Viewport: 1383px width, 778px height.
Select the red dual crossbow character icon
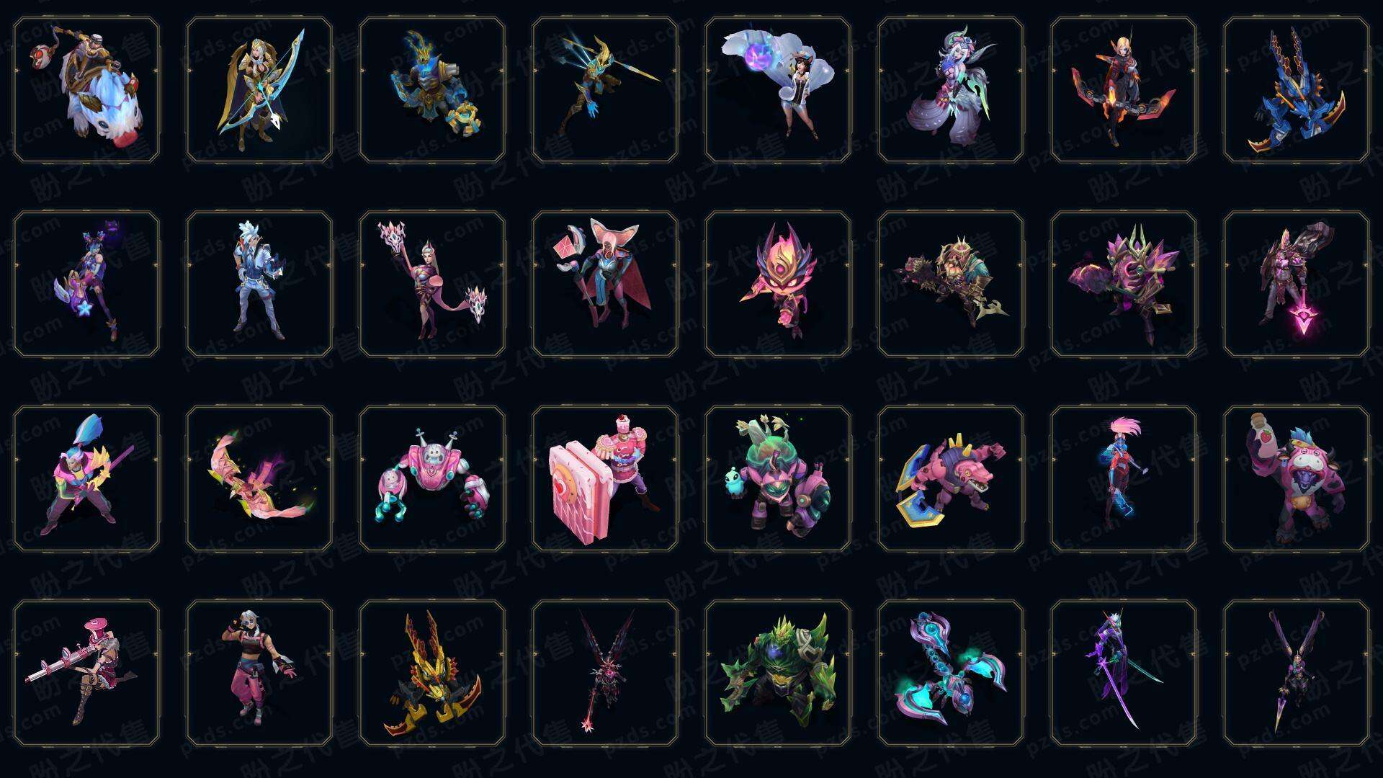click(x=1124, y=90)
